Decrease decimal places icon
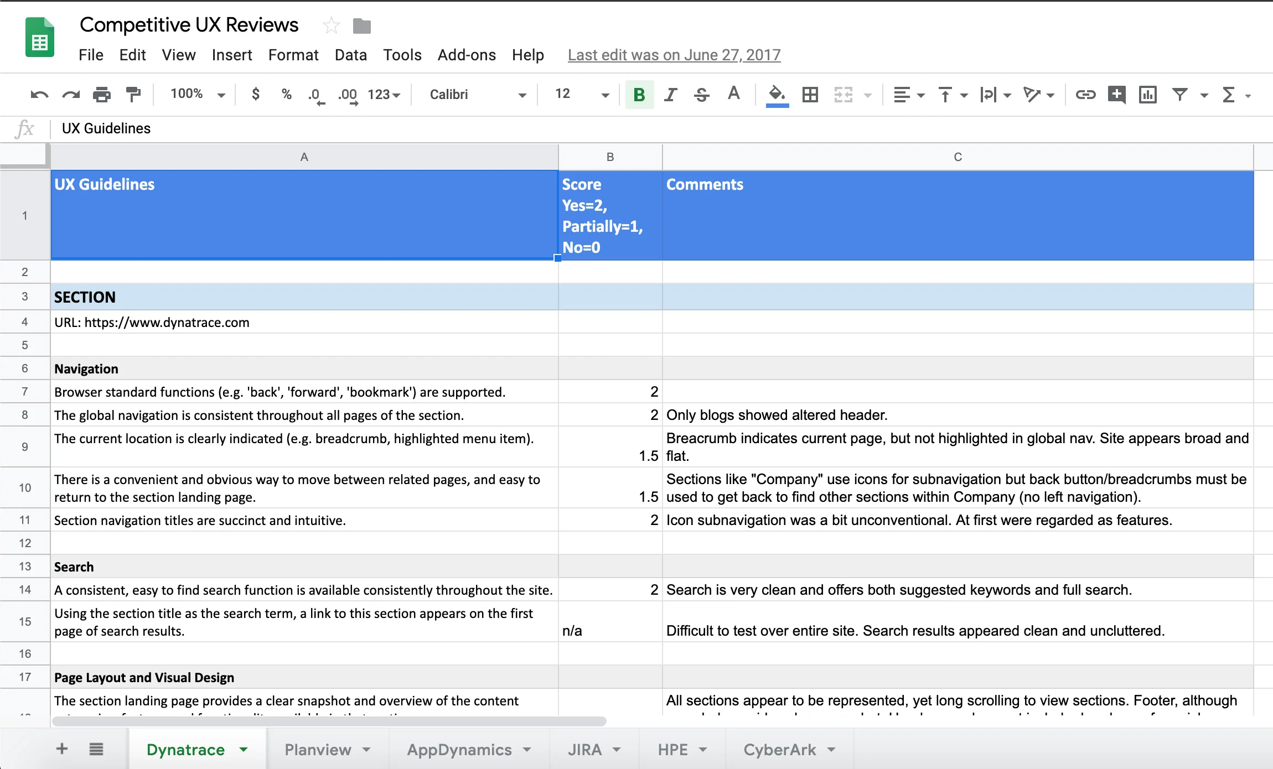The image size is (1273, 769). pos(316,95)
